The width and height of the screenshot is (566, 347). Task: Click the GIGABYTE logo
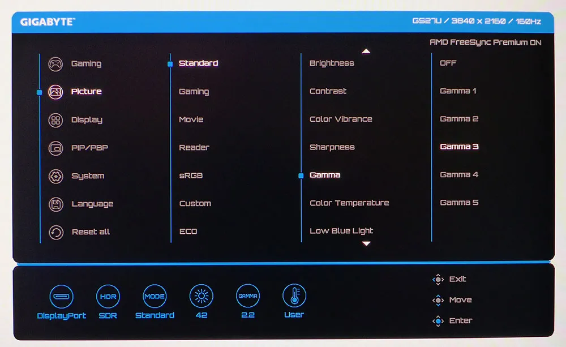click(48, 22)
